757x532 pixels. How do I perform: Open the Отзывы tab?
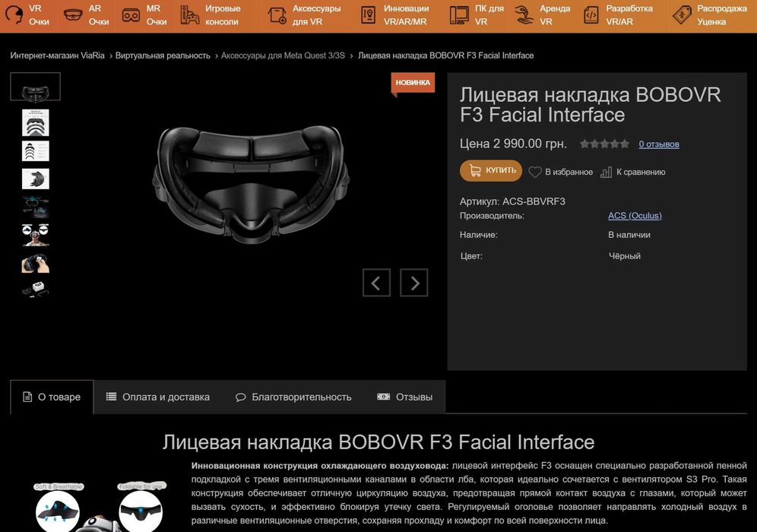coord(404,397)
